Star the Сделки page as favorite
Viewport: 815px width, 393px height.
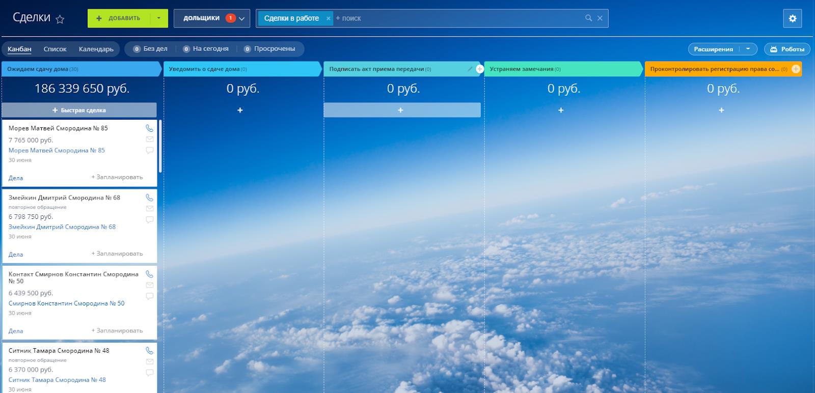pyautogui.click(x=60, y=19)
